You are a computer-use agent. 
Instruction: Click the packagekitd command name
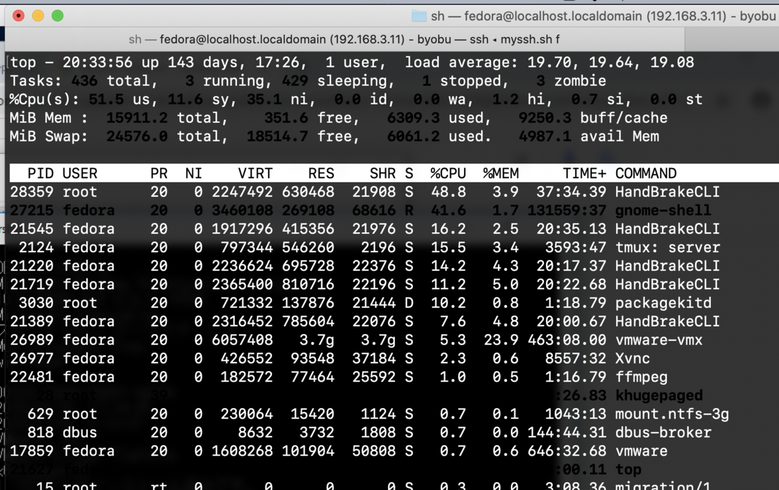[x=663, y=302]
